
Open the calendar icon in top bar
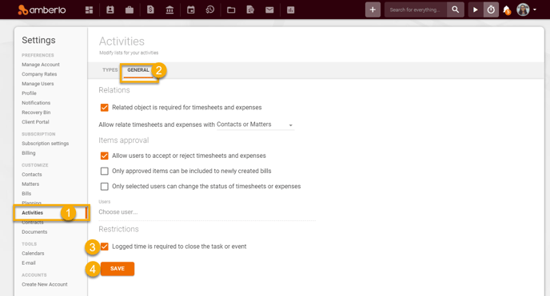191,10
